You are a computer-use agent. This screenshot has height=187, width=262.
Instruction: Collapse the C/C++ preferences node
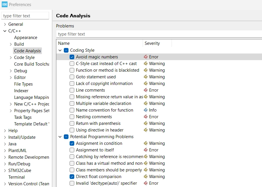coord(5,31)
